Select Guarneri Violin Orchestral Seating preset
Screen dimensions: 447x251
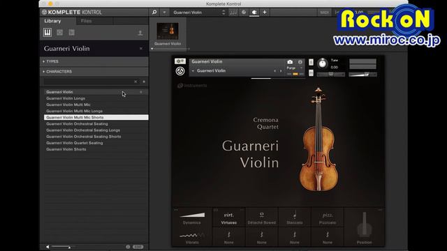point(96,124)
